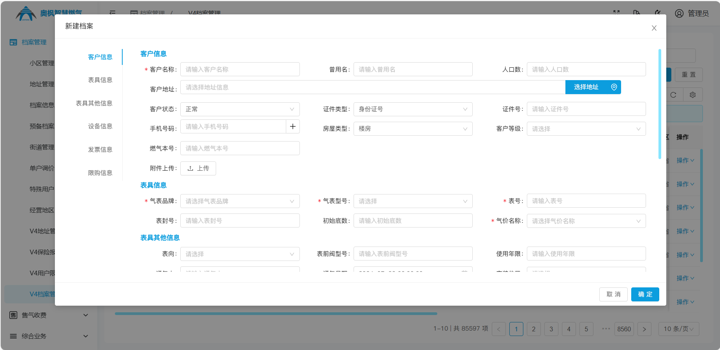
Task: Select the 客户信息 anchor tab
Action: [100, 57]
